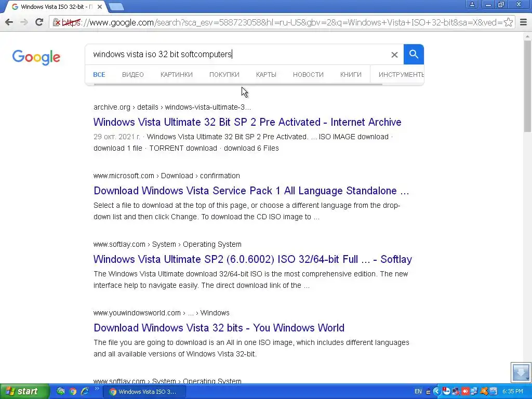Screen dimensions: 532x399
Task: Open Download Windows Vista 32 bits result
Action: tap(219, 328)
